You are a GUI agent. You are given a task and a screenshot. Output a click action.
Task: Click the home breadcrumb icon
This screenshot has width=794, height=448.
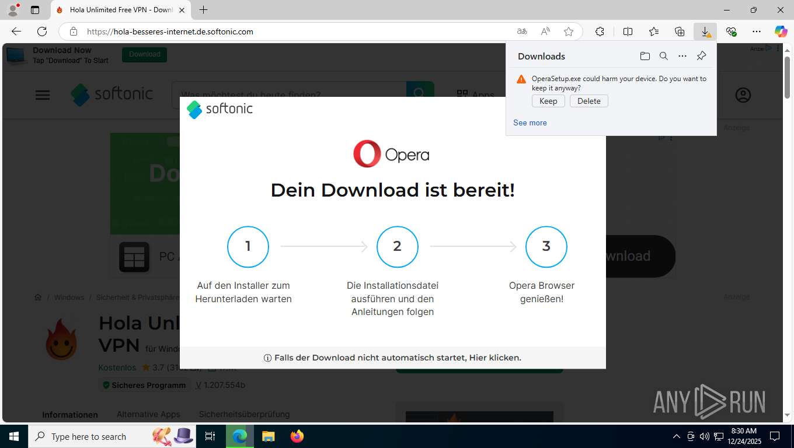tap(38, 297)
